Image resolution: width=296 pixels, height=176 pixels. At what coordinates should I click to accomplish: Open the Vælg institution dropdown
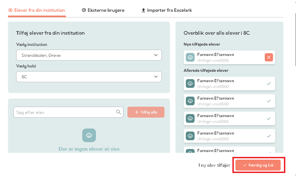pos(89,55)
